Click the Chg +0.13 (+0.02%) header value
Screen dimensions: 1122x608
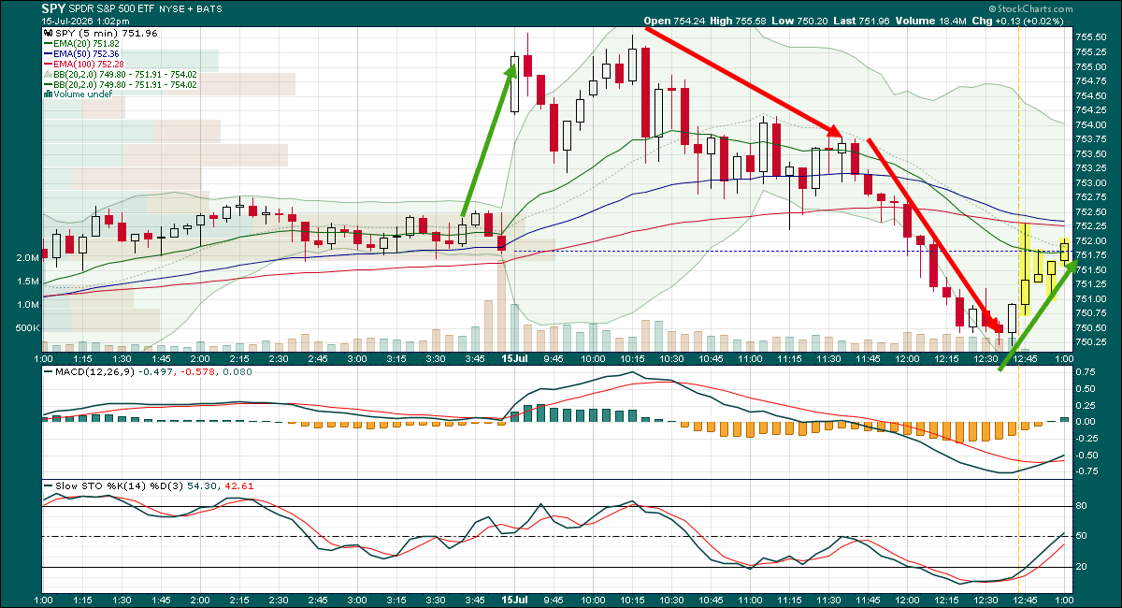1015,20
